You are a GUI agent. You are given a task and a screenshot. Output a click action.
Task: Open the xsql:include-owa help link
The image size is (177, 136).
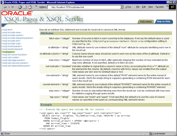click(x=11, y=32)
